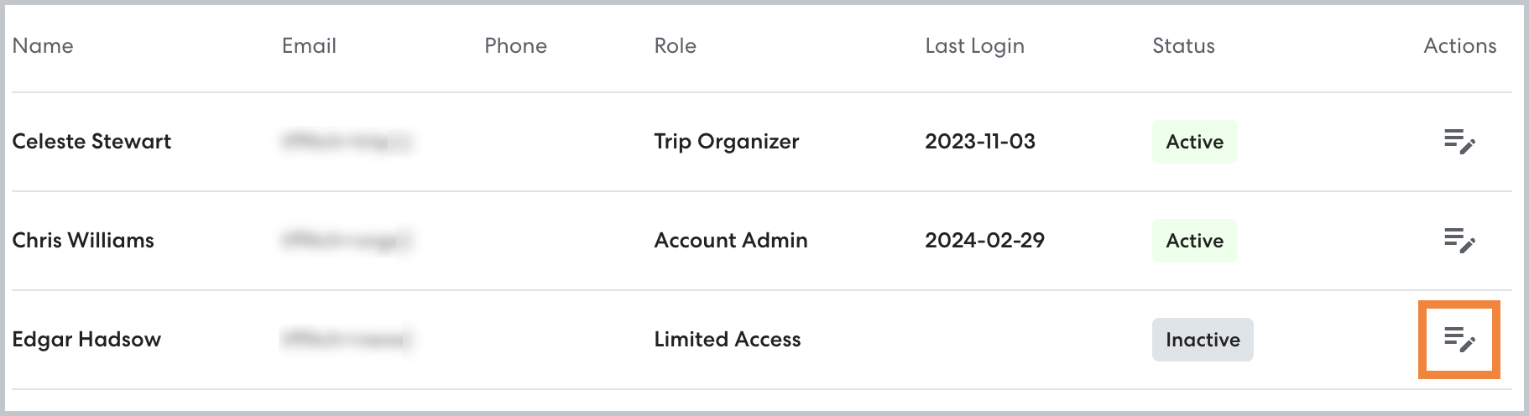Select the Chris Williams user name
The height and width of the screenshot is (416, 1529).
pos(83,241)
